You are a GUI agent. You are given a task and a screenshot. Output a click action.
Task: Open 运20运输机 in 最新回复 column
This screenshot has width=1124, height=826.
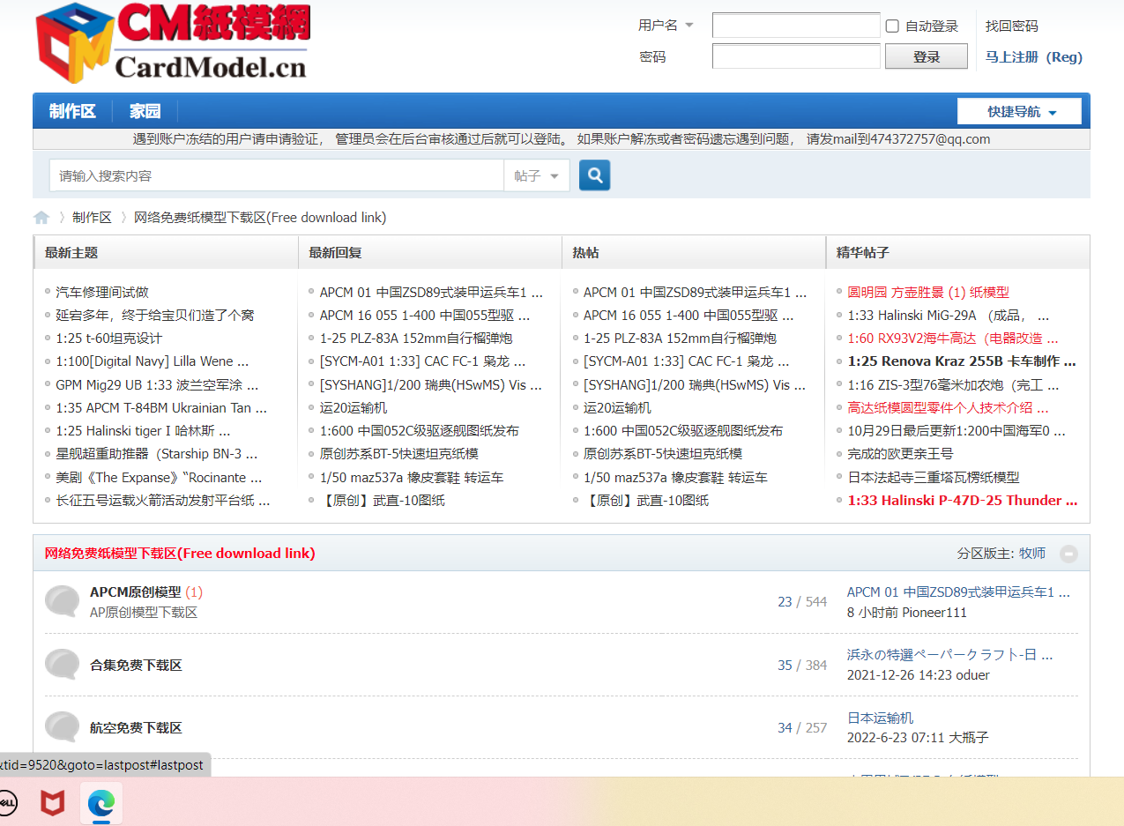(354, 407)
